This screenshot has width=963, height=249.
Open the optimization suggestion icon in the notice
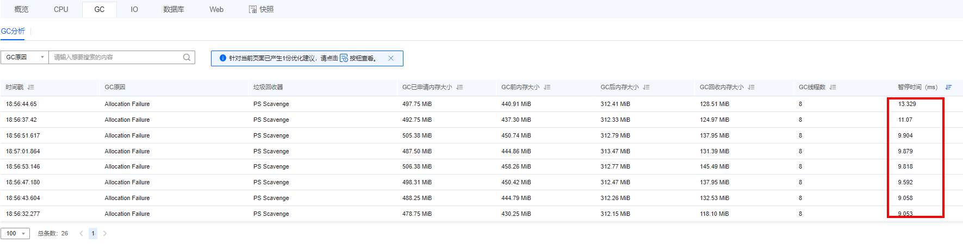coord(344,58)
